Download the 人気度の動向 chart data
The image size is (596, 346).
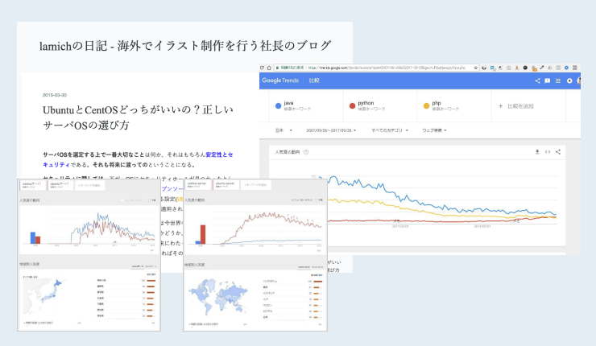pyautogui.click(x=537, y=152)
